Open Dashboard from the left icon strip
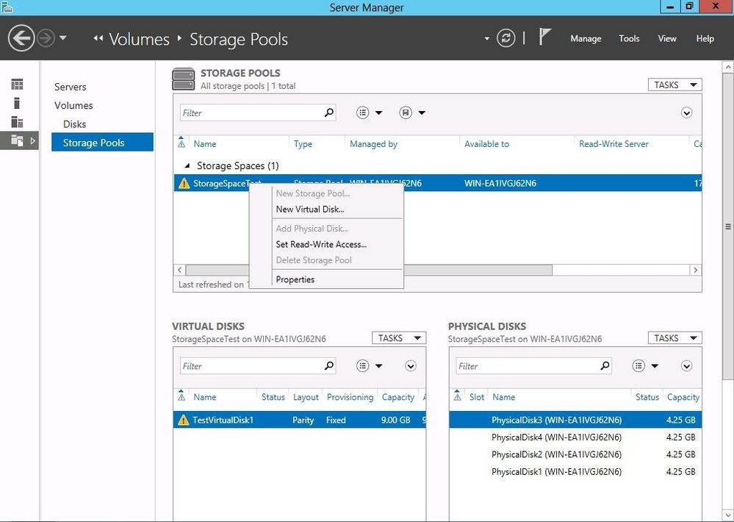 tap(17, 85)
